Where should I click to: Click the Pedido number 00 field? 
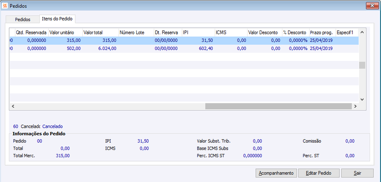(40, 141)
